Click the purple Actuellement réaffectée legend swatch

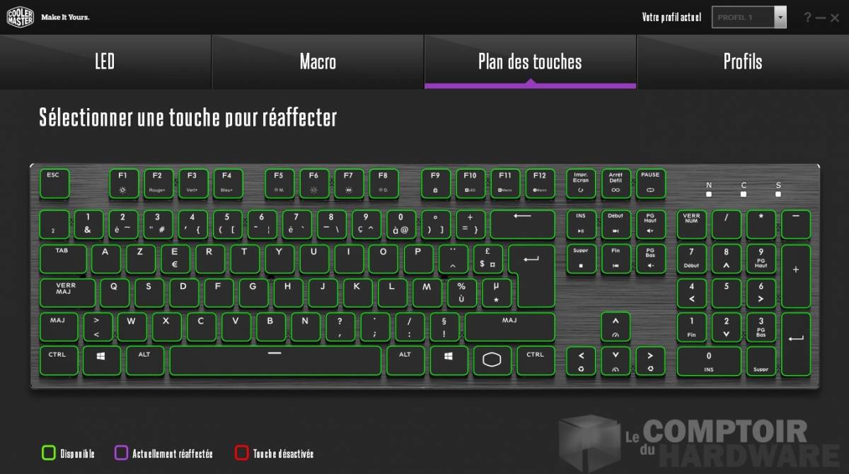(x=121, y=453)
